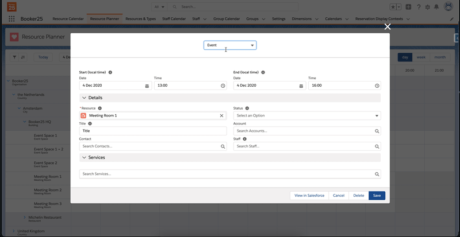Switch to the Resource Calendar tab

point(68,19)
